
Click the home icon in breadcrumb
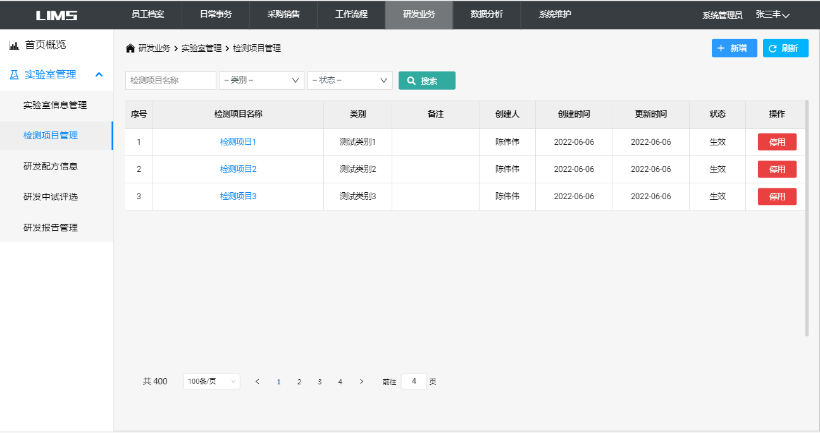[x=130, y=48]
